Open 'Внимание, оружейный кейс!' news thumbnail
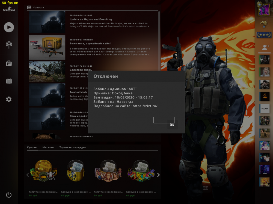 click(47, 47)
